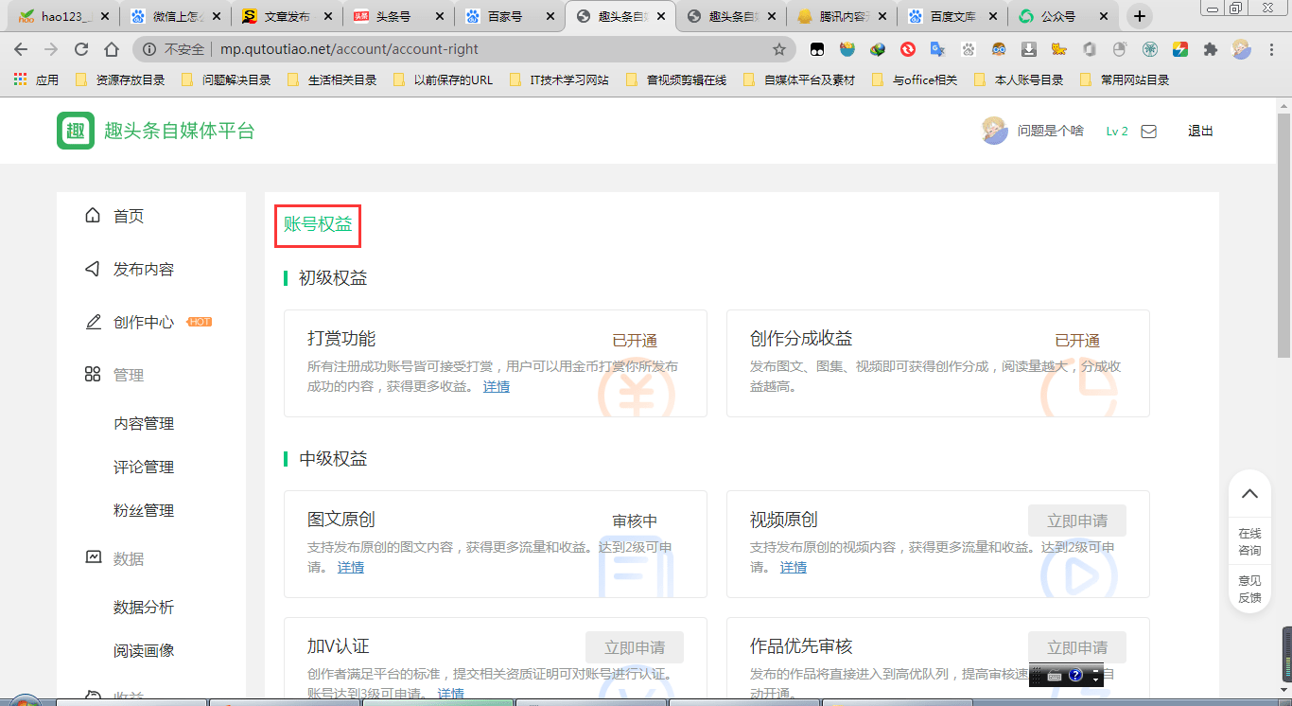
Task: Click 退出 to log out
Action: click(1200, 132)
